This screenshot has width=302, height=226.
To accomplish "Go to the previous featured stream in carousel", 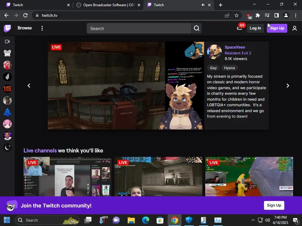I will [x=29, y=86].
